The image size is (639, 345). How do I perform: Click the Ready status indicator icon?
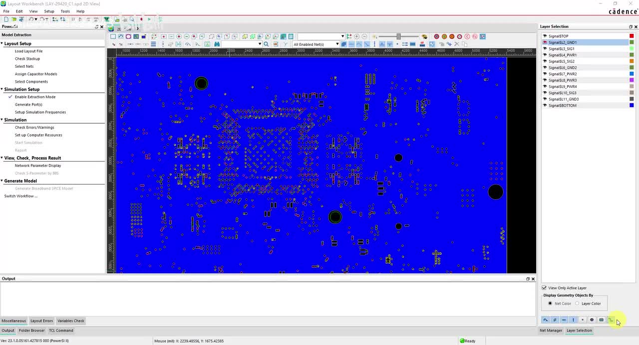click(462, 341)
